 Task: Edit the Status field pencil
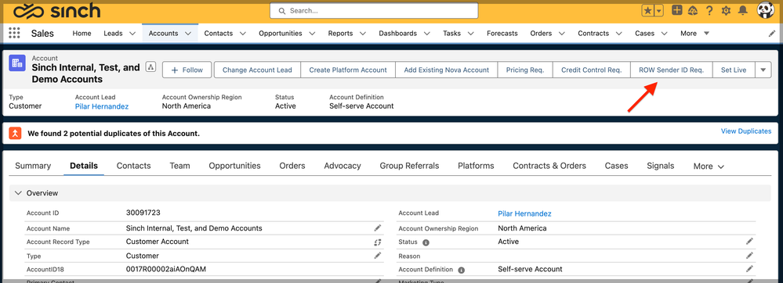(749, 241)
